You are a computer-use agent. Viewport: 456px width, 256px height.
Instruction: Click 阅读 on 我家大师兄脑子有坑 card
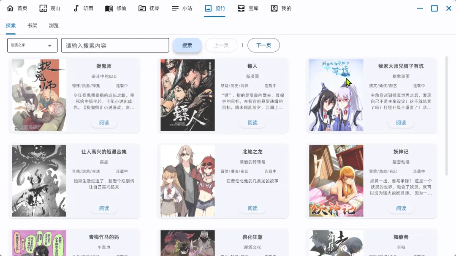pyautogui.click(x=401, y=123)
